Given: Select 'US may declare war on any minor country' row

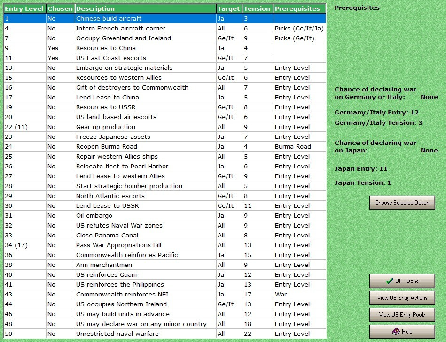Looking at the screenshot, I should pyautogui.click(x=164, y=324).
